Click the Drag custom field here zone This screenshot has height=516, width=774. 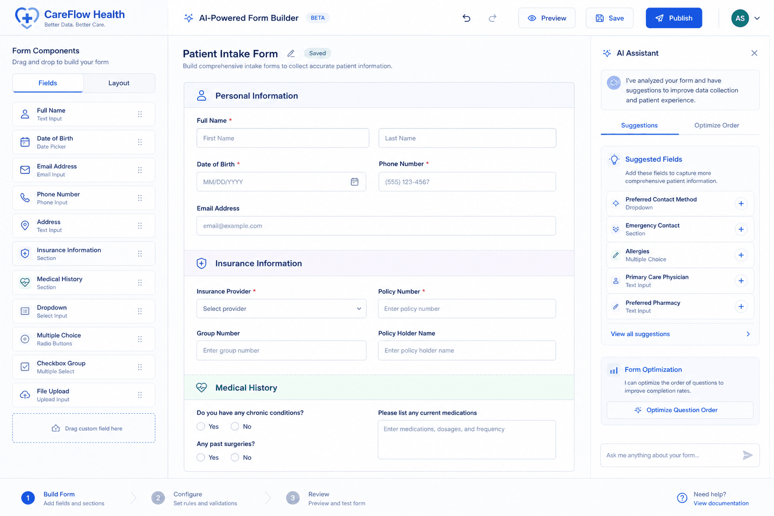pos(84,428)
